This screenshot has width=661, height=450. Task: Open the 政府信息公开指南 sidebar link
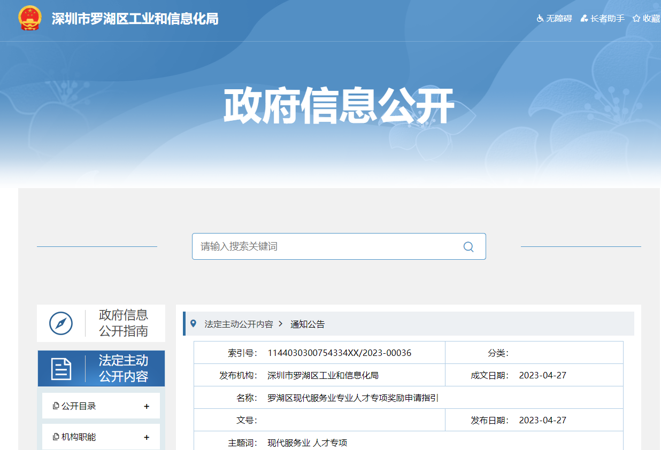click(x=124, y=323)
